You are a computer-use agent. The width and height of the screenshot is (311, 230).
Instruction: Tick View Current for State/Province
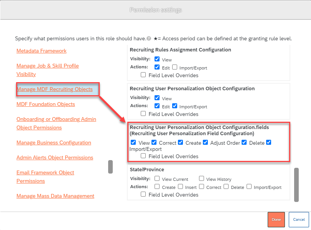(157, 179)
